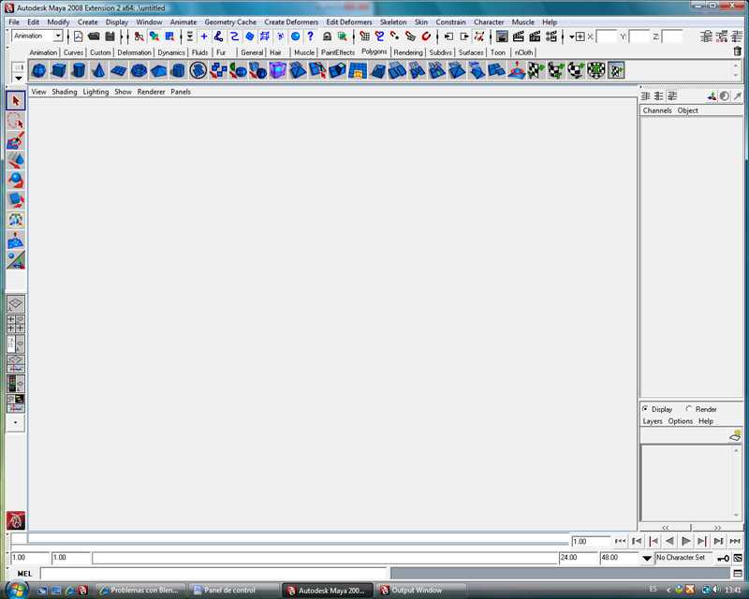Create a polygon pyramid from the shelf
Viewport: 749px width, 599px height.
[x=158, y=71]
